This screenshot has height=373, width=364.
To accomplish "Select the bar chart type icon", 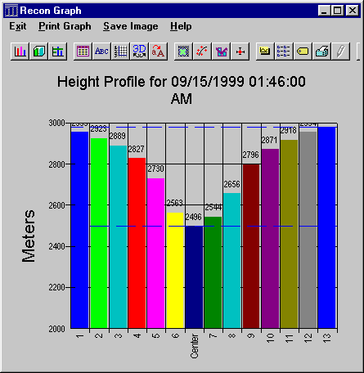I will [x=20, y=52].
